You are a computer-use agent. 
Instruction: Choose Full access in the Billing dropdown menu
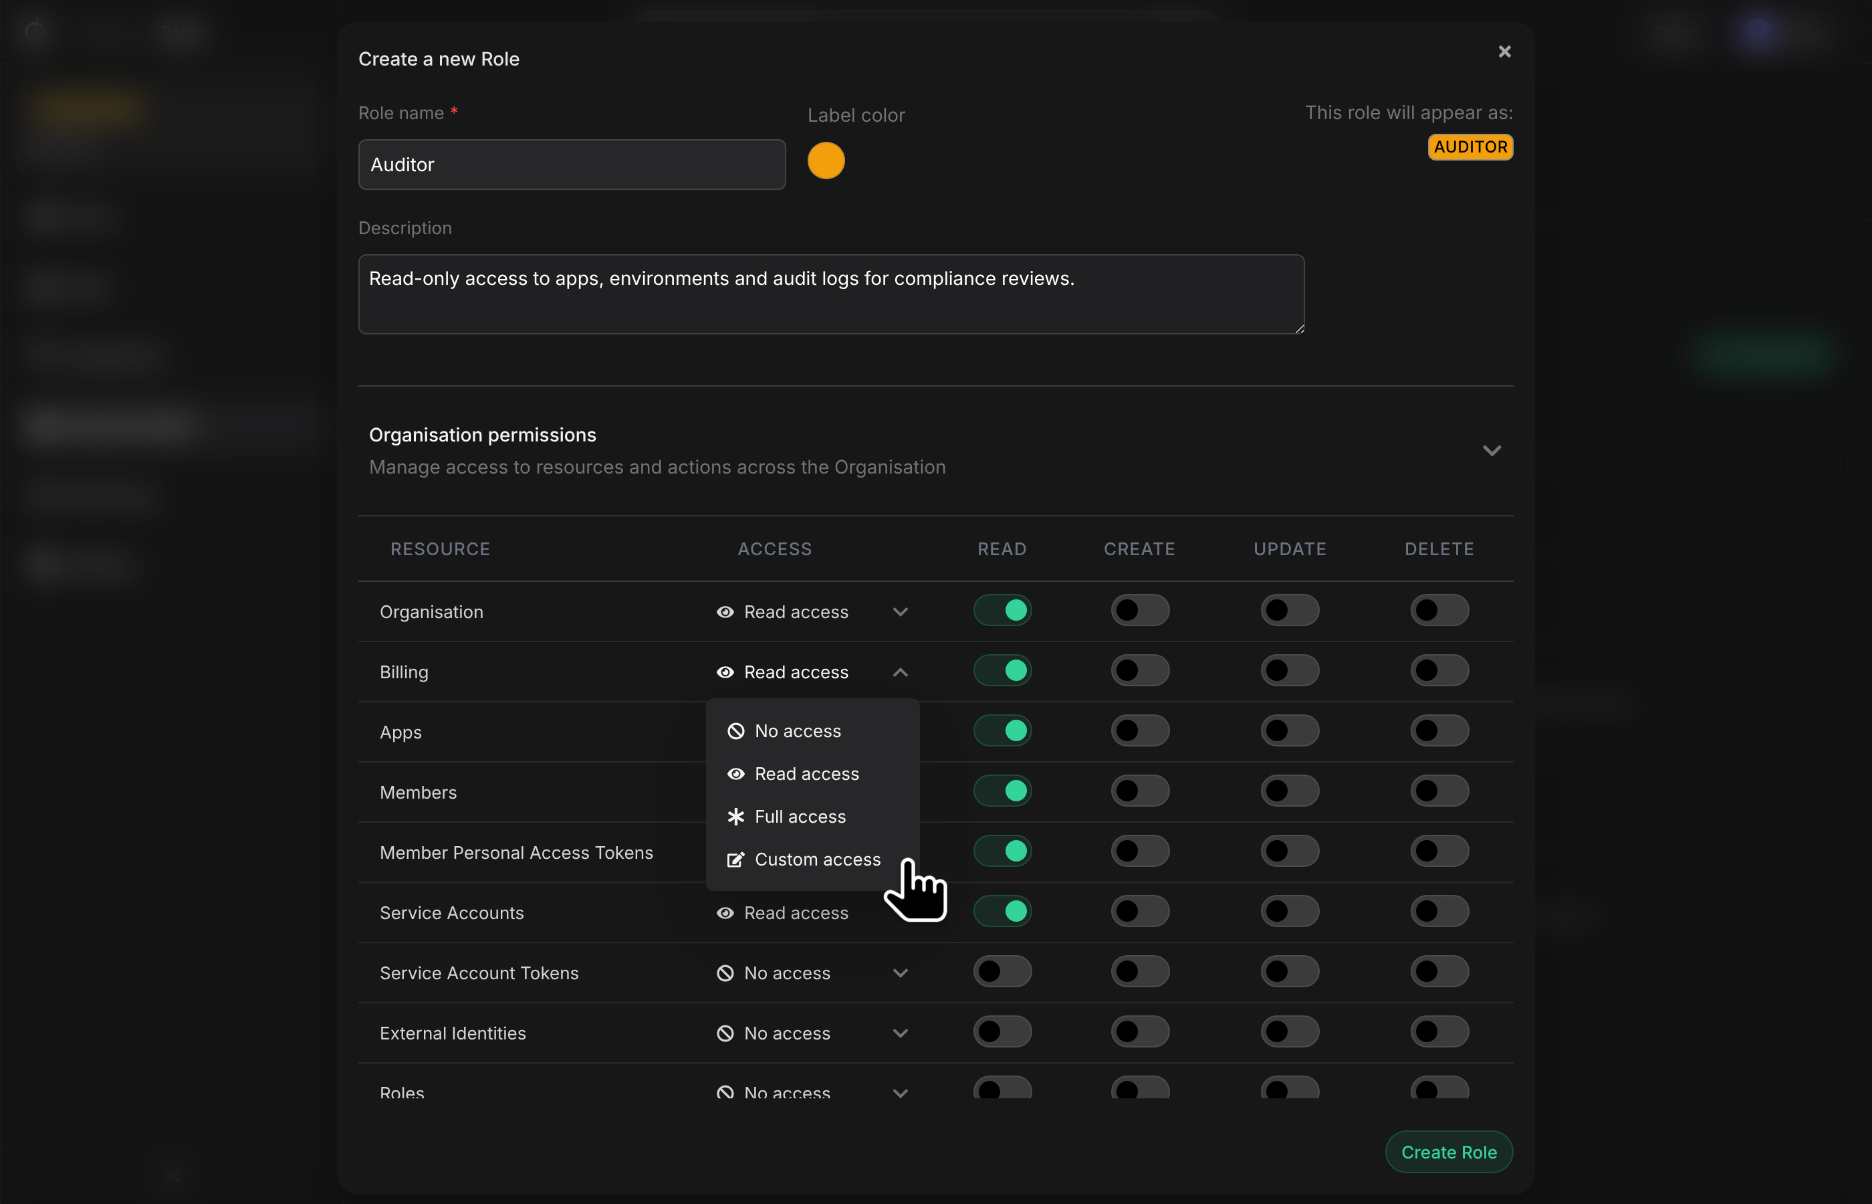(x=812, y=816)
